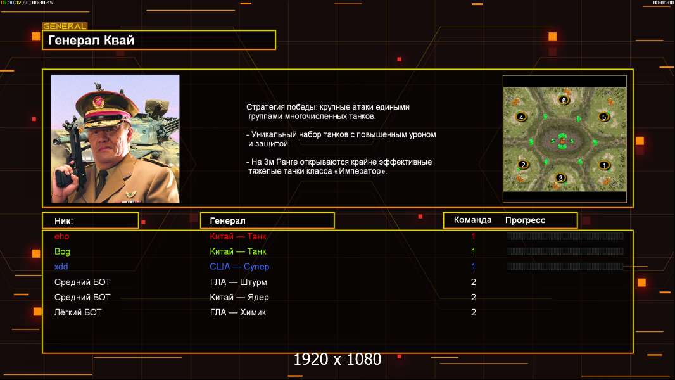This screenshot has width=675, height=380.
Task: Select player 'eho' in the list
Action: [x=61, y=236]
